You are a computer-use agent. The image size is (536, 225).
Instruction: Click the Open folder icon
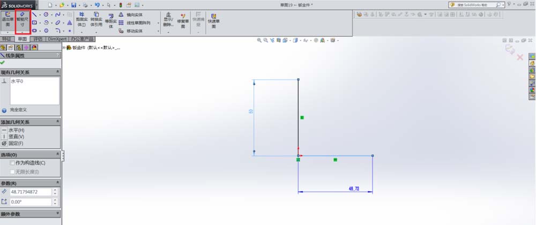(x=62, y=5)
